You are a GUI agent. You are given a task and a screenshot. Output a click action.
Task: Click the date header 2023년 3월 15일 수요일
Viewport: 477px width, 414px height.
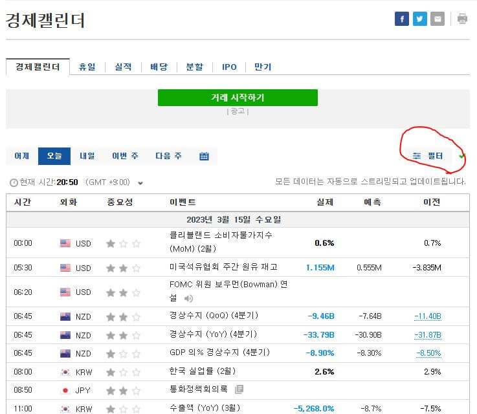[x=234, y=220]
